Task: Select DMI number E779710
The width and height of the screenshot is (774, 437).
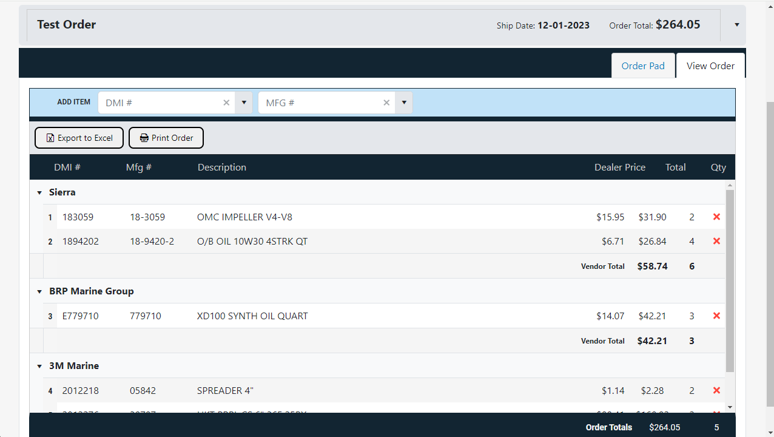Action: tap(81, 316)
